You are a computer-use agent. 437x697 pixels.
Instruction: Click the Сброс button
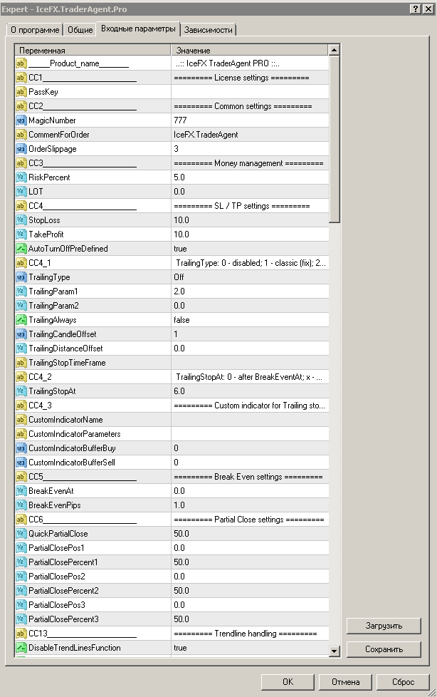point(403,682)
